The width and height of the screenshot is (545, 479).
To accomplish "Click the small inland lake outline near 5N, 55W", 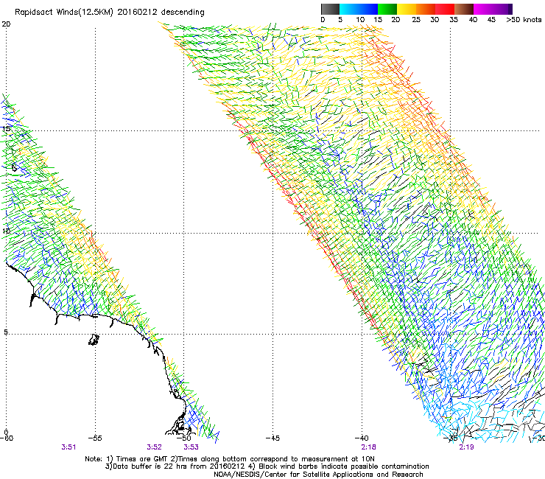I will click(94, 340).
